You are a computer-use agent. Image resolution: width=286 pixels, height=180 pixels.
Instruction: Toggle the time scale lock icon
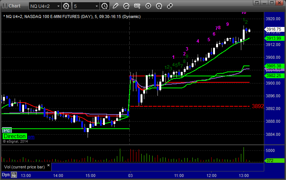tap(14, 175)
